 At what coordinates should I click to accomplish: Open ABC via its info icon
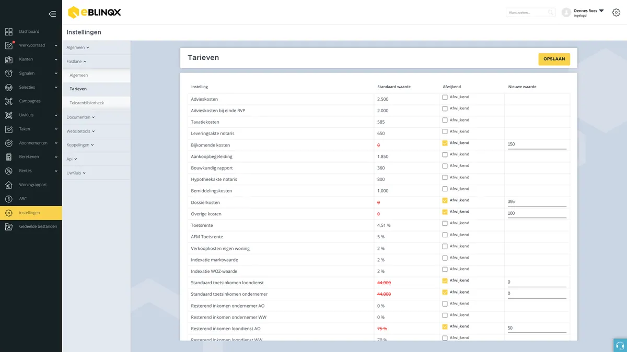(9, 199)
